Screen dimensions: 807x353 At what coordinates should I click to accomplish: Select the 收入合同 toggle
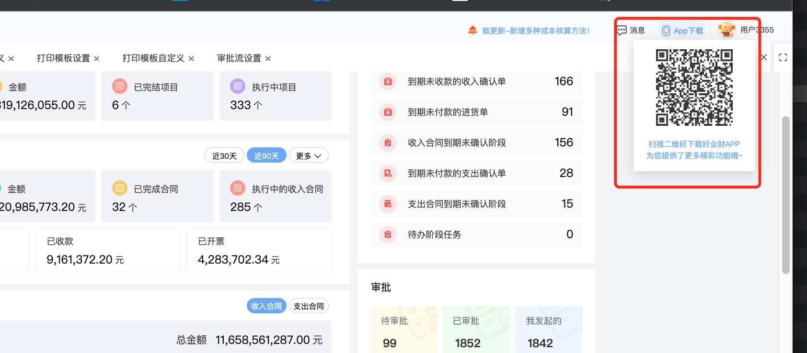point(266,306)
